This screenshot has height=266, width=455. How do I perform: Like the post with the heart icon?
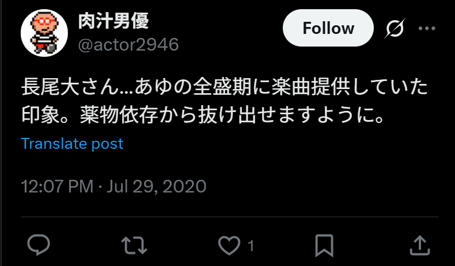[229, 245]
